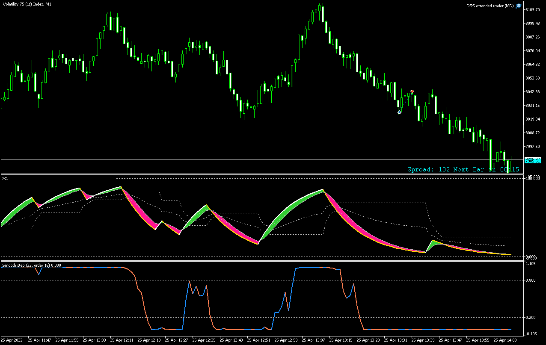Click the dotted trendline connecting the trade arrows
Image resolution: width=546 pixels, height=345 pixels.
coord(405,101)
